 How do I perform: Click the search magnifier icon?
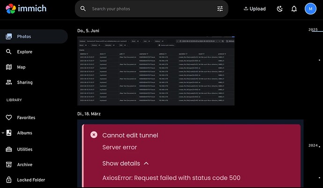pyautogui.click(x=83, y=9)
